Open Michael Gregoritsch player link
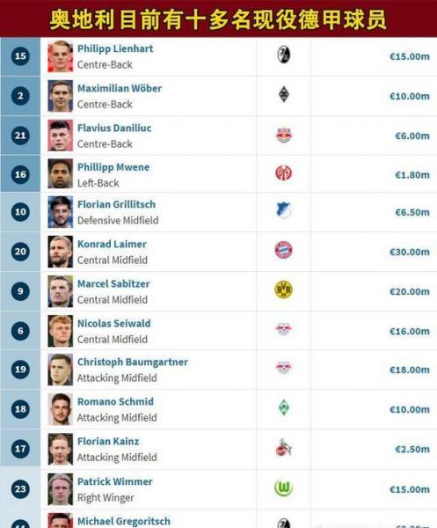437x528 pixels. [124, 521]
